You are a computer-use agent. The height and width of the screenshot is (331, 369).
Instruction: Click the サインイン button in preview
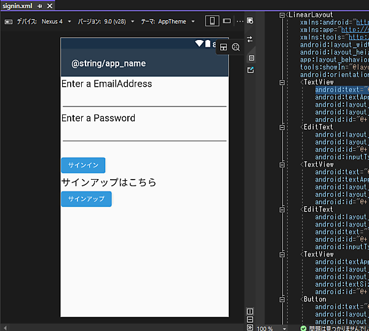83,165
